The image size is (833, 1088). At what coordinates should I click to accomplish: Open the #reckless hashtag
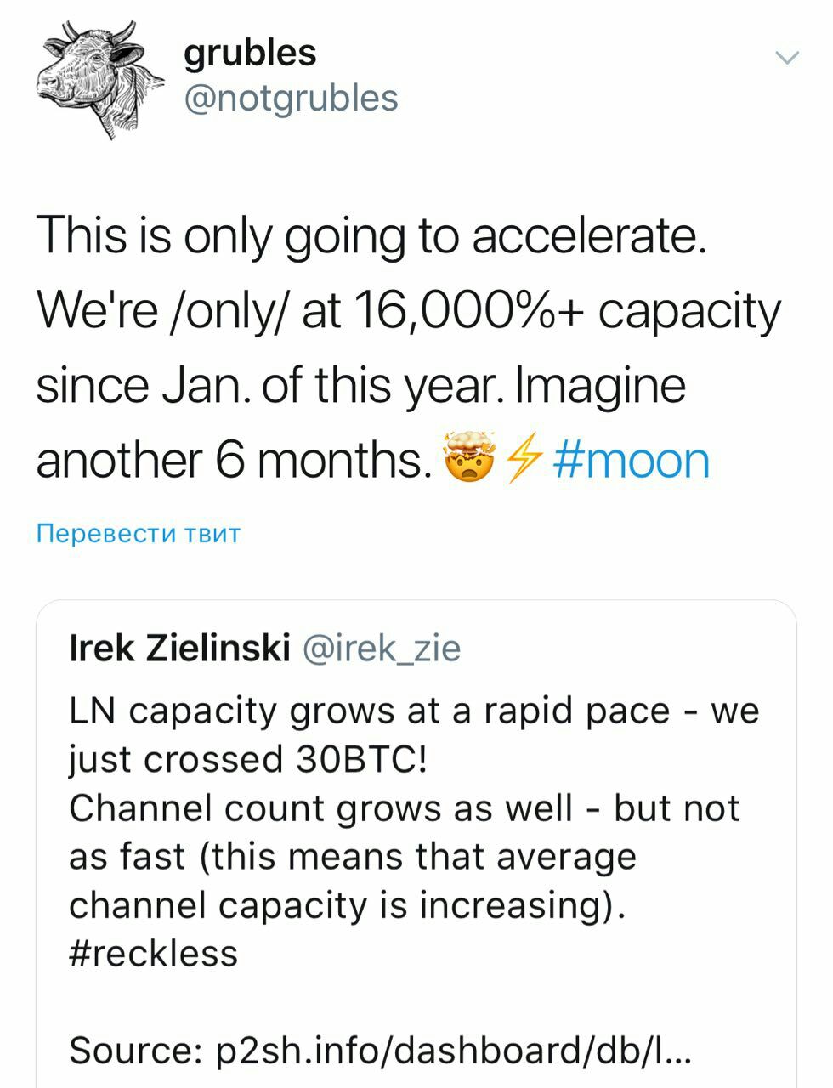153,953
